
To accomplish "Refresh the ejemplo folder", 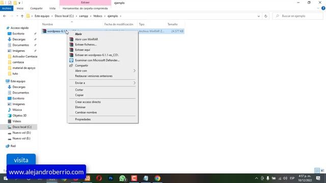I will [x=266, y=16].
